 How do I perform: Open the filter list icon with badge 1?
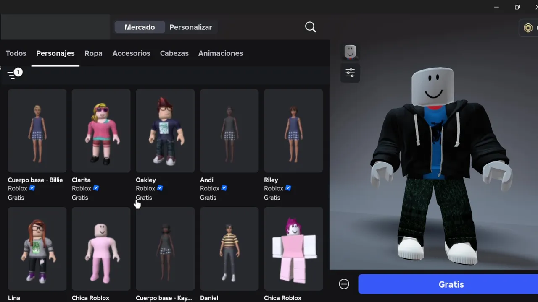(x=14, y=73)
